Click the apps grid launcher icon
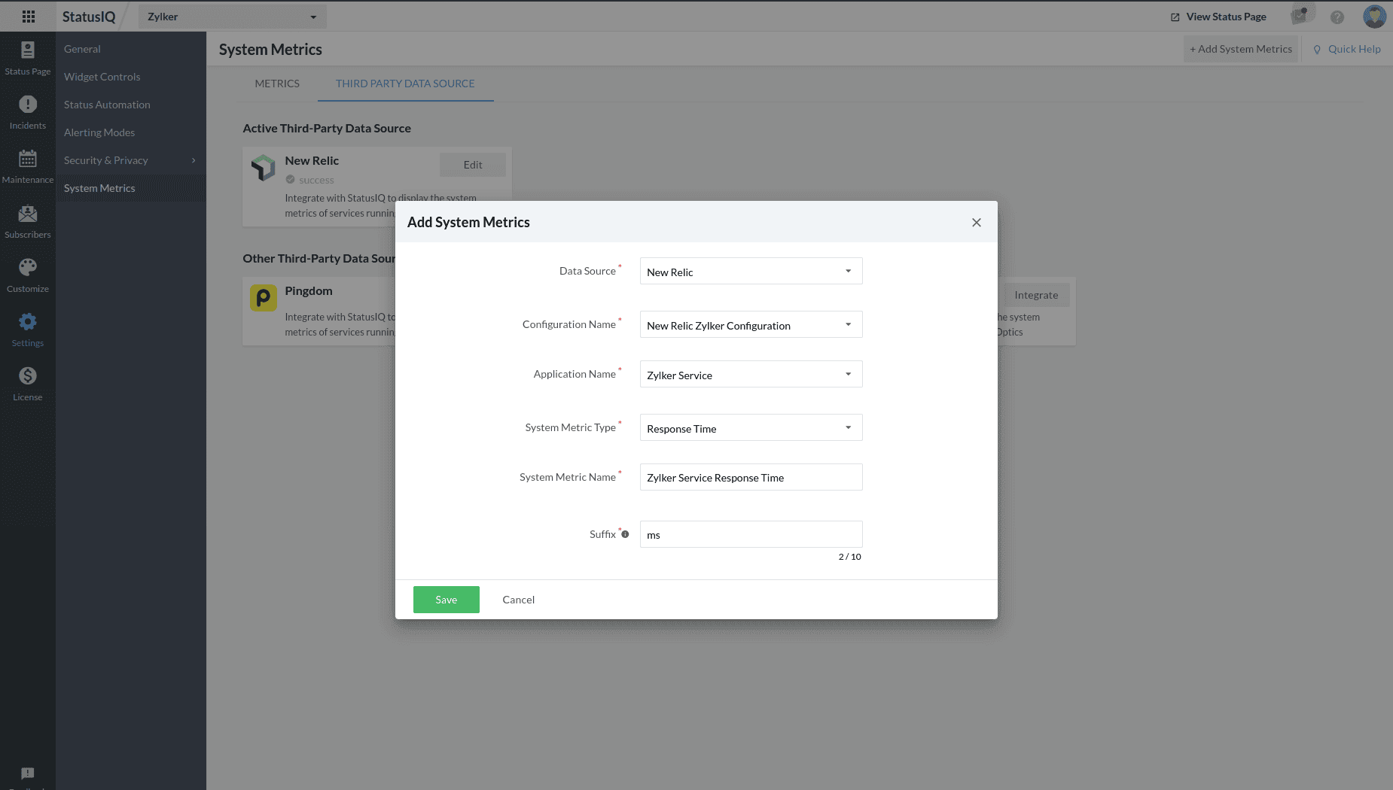Image resolution: width=1393 pixels, height=790 pixels. pyautogui.click(x=29, y=17)
